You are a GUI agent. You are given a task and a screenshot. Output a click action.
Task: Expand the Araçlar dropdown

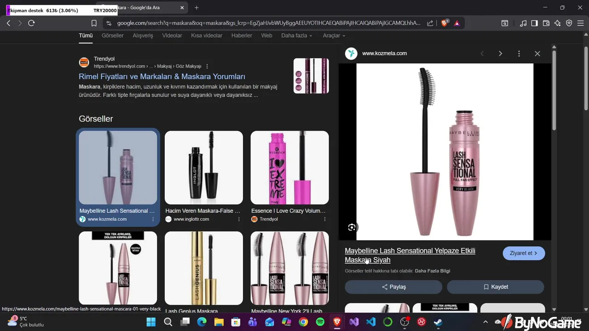point(334,35)
